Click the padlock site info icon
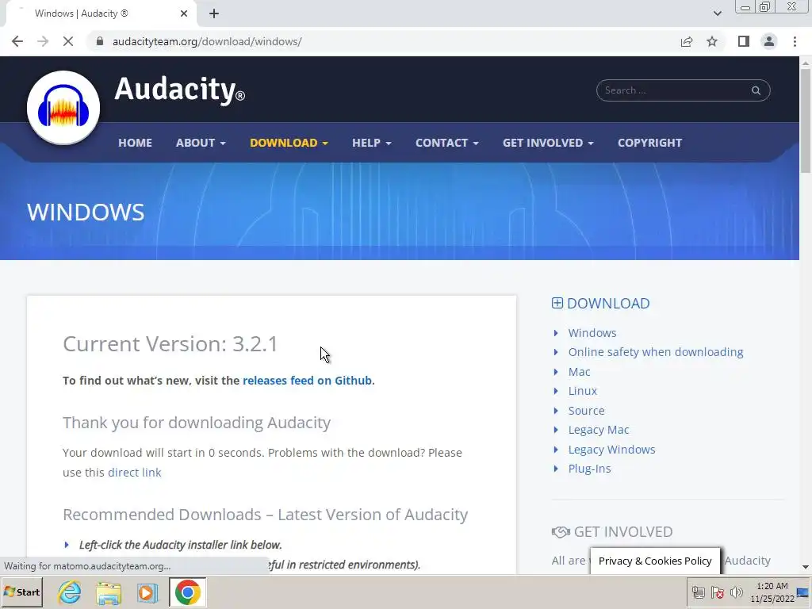812x609 pixels. (x=99, y=41)
